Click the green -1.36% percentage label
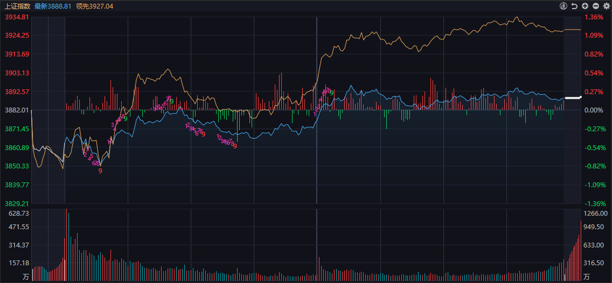 [594, 204]
